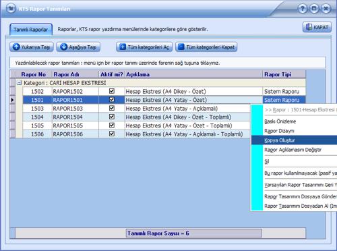Select the report number 1504 cell
This screenshot has height=251, width=337.
click(37, 117)
